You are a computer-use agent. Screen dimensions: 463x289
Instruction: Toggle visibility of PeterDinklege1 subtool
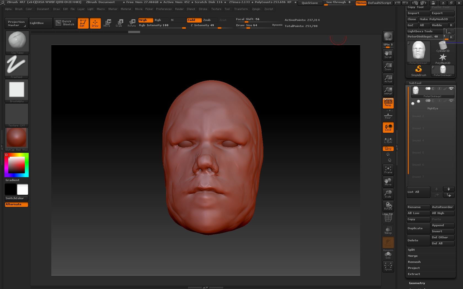click(451, 88)
